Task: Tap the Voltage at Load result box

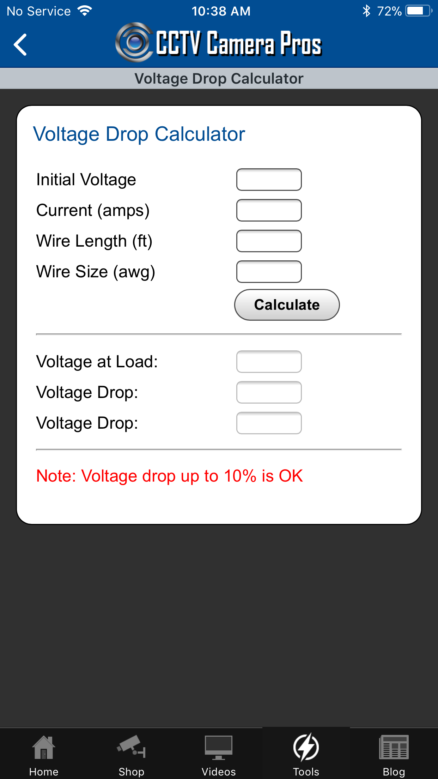Action: [x=269, y=362]
